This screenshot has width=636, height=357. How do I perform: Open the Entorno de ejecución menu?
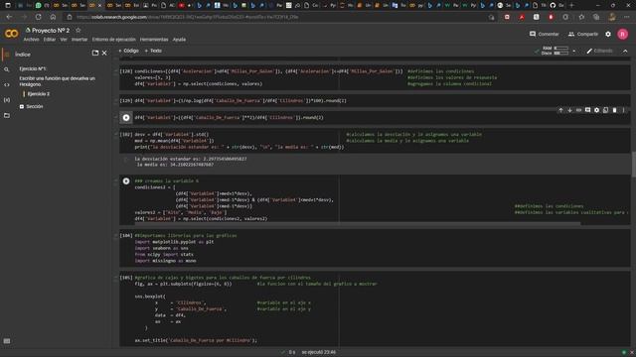point(114,40)
